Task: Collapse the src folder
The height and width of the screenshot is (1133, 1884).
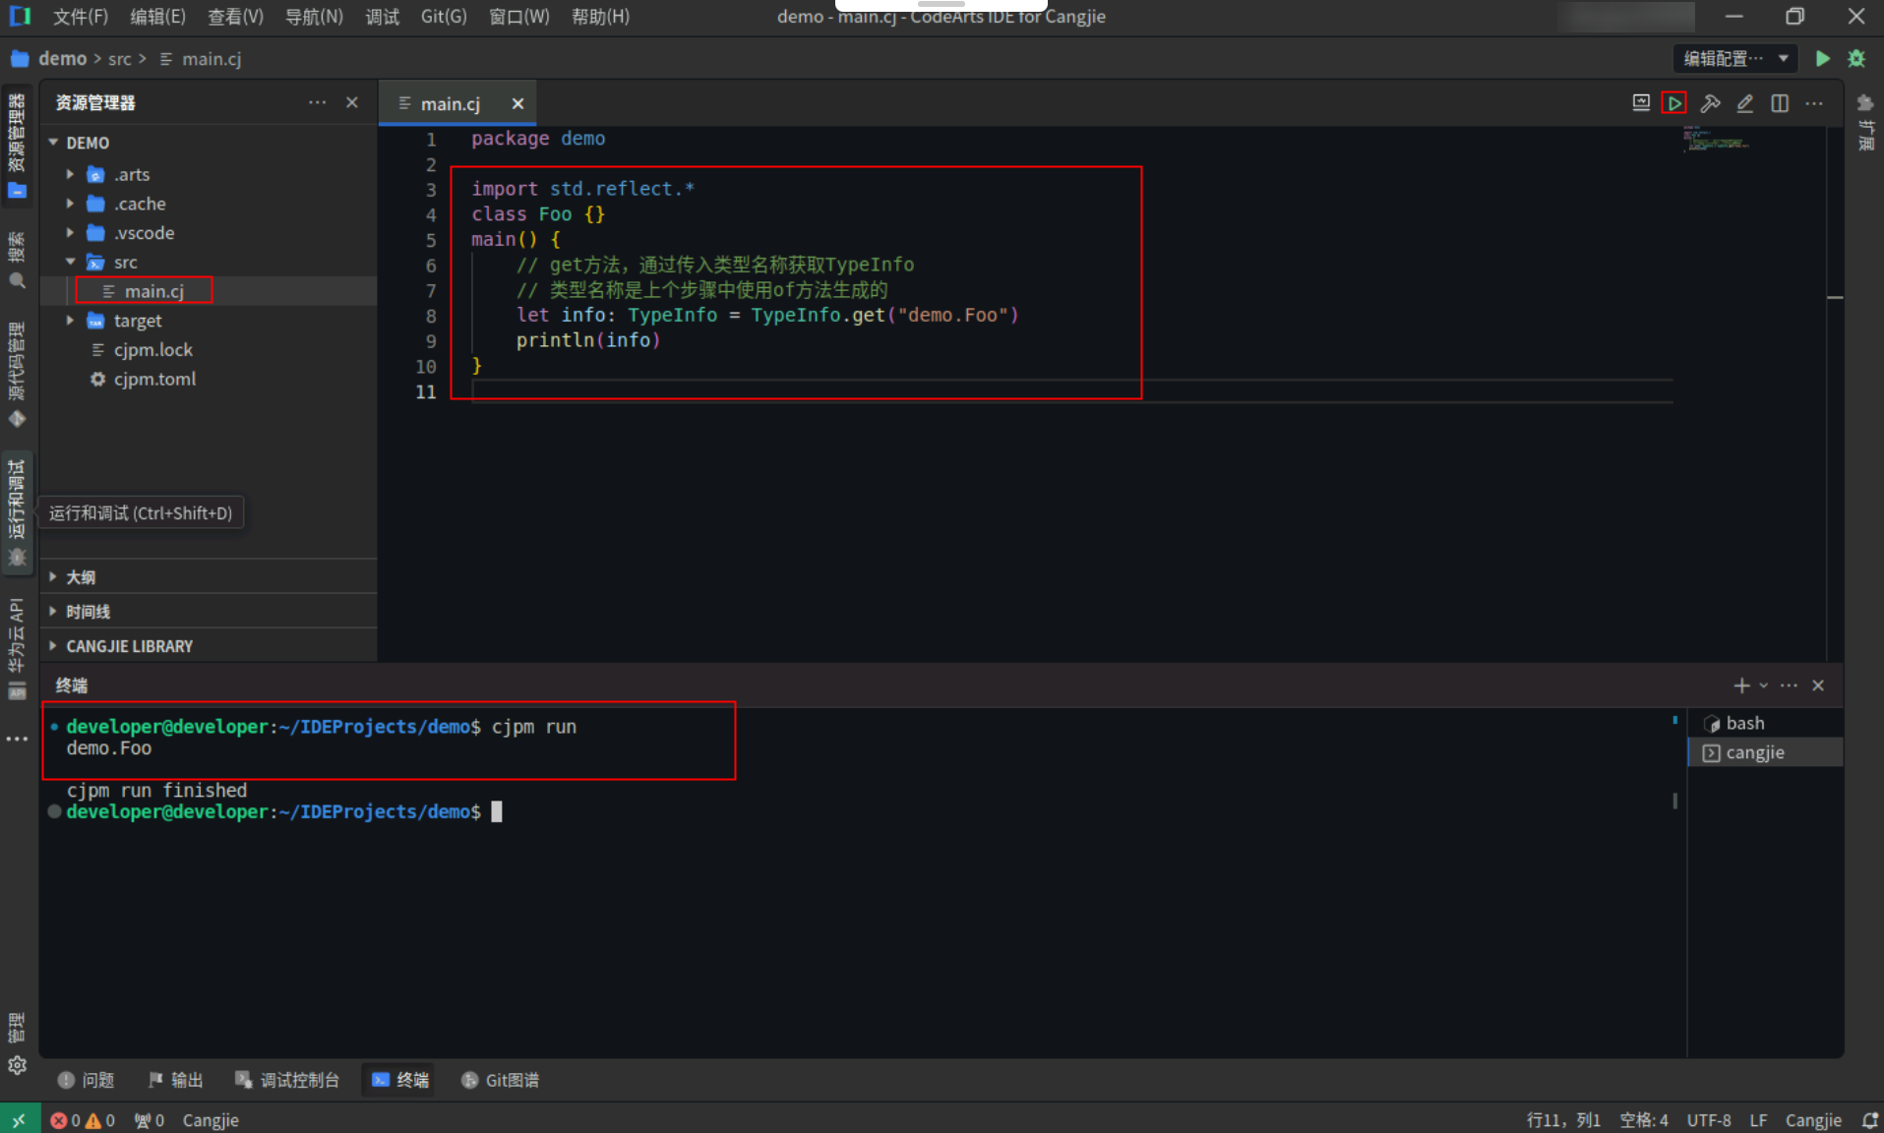Action: (x=70, y=262)
